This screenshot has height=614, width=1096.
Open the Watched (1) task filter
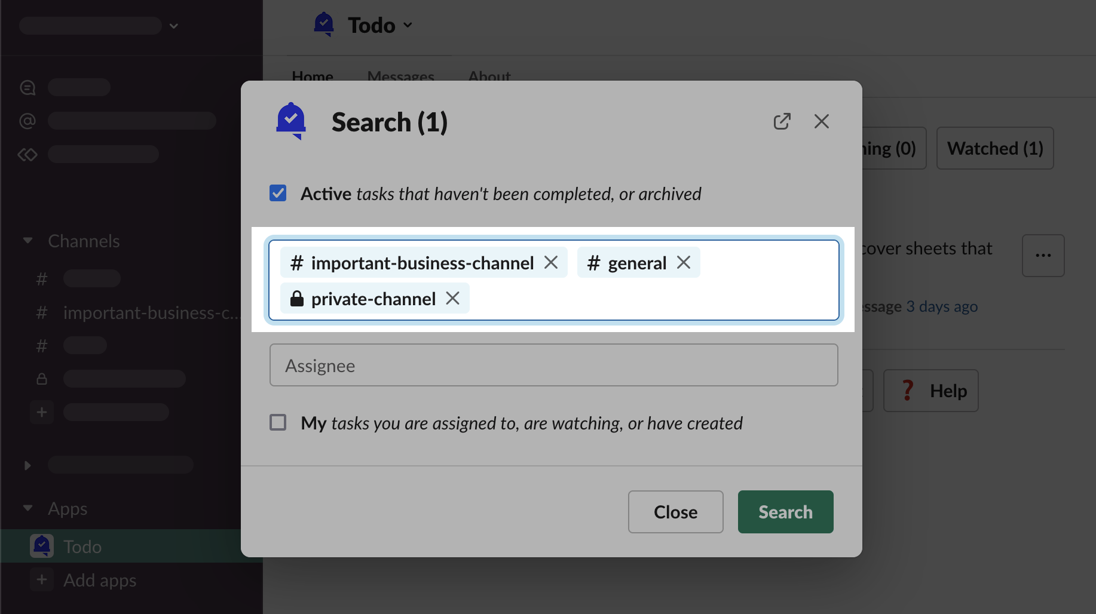click(x=994, y=148)
